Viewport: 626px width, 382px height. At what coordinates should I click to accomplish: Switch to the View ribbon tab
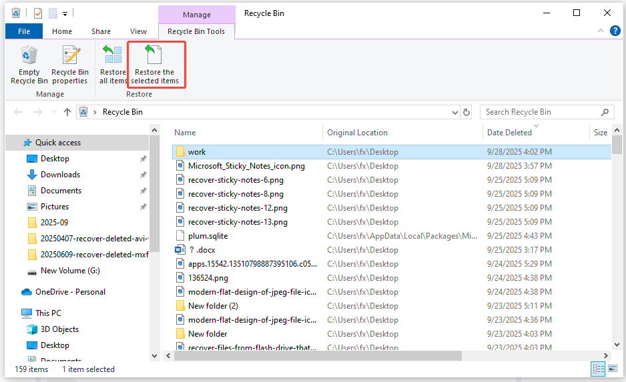[x=138, y=31]
